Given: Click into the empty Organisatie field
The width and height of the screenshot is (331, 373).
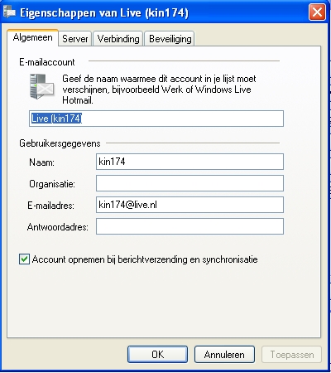Looking at the screenshot, I should tap(189, 183).
